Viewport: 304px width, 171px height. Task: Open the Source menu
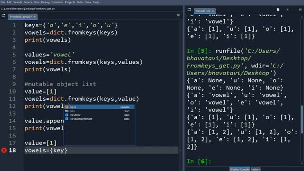[28, 2]
